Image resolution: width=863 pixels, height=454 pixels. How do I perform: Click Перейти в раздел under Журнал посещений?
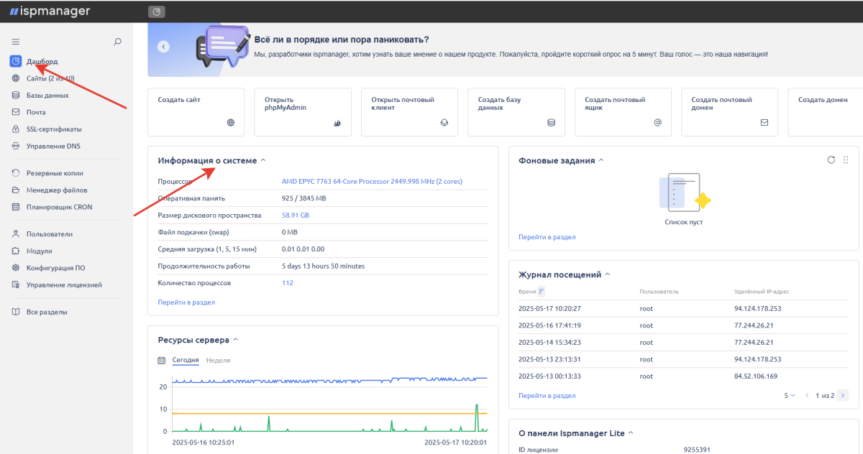(x=547, y=396)
